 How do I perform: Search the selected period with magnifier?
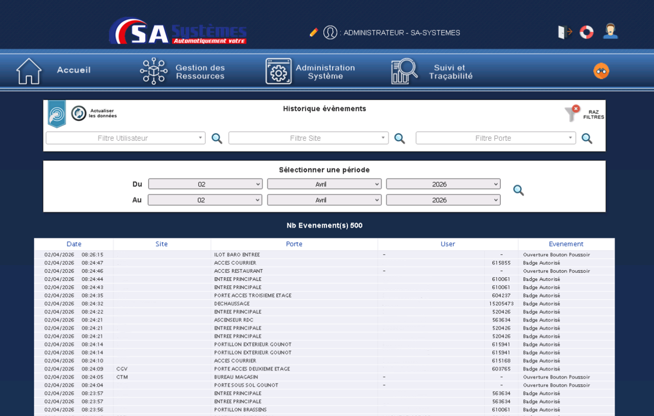click(x=518, y=190)
